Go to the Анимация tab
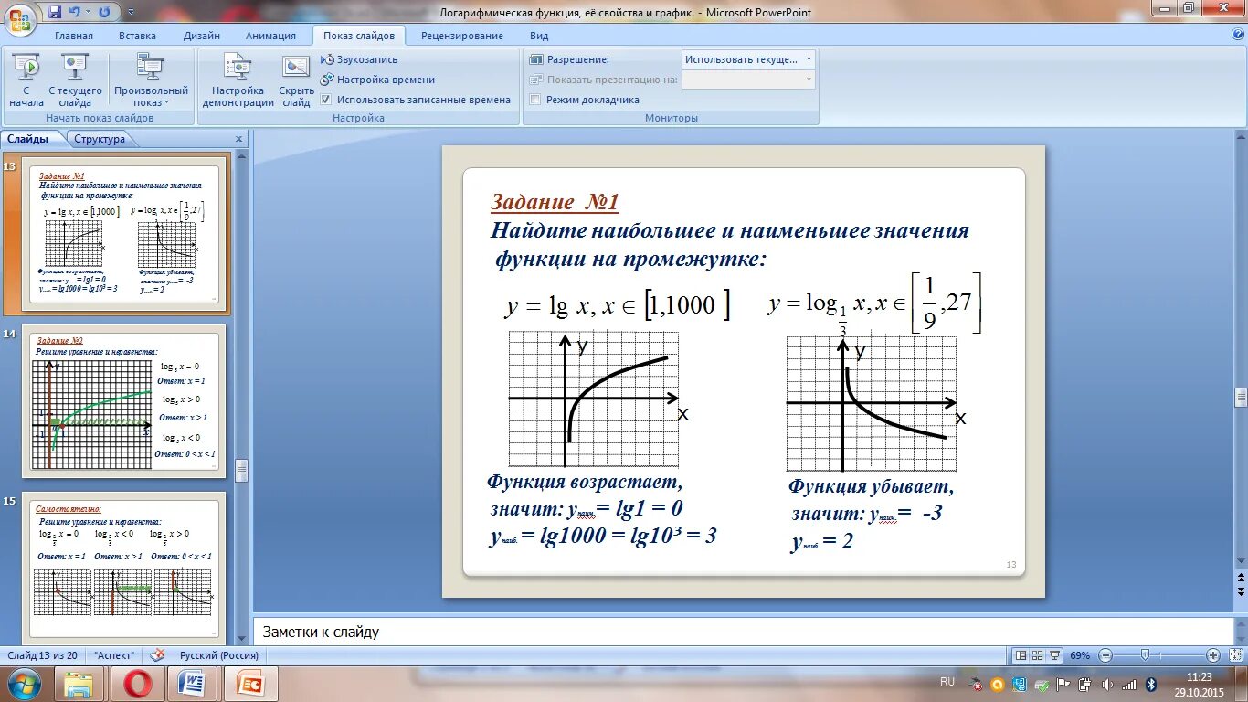This screenshot has height=702, width=1248. point(270,36)
